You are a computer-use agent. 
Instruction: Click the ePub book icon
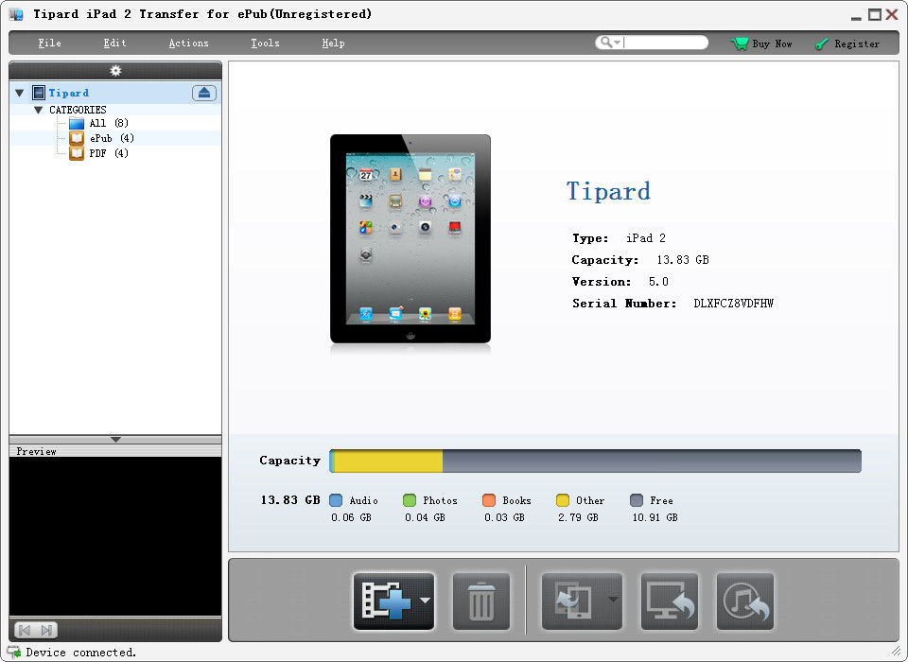[77, 138]
